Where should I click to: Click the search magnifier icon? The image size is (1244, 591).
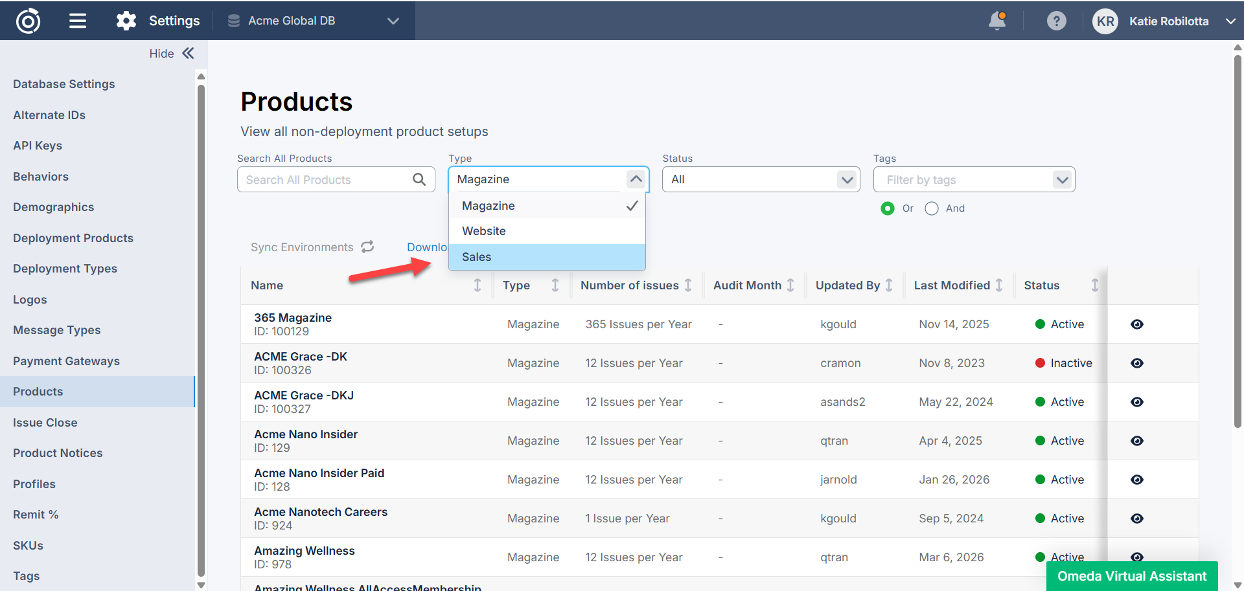[419, 179]
